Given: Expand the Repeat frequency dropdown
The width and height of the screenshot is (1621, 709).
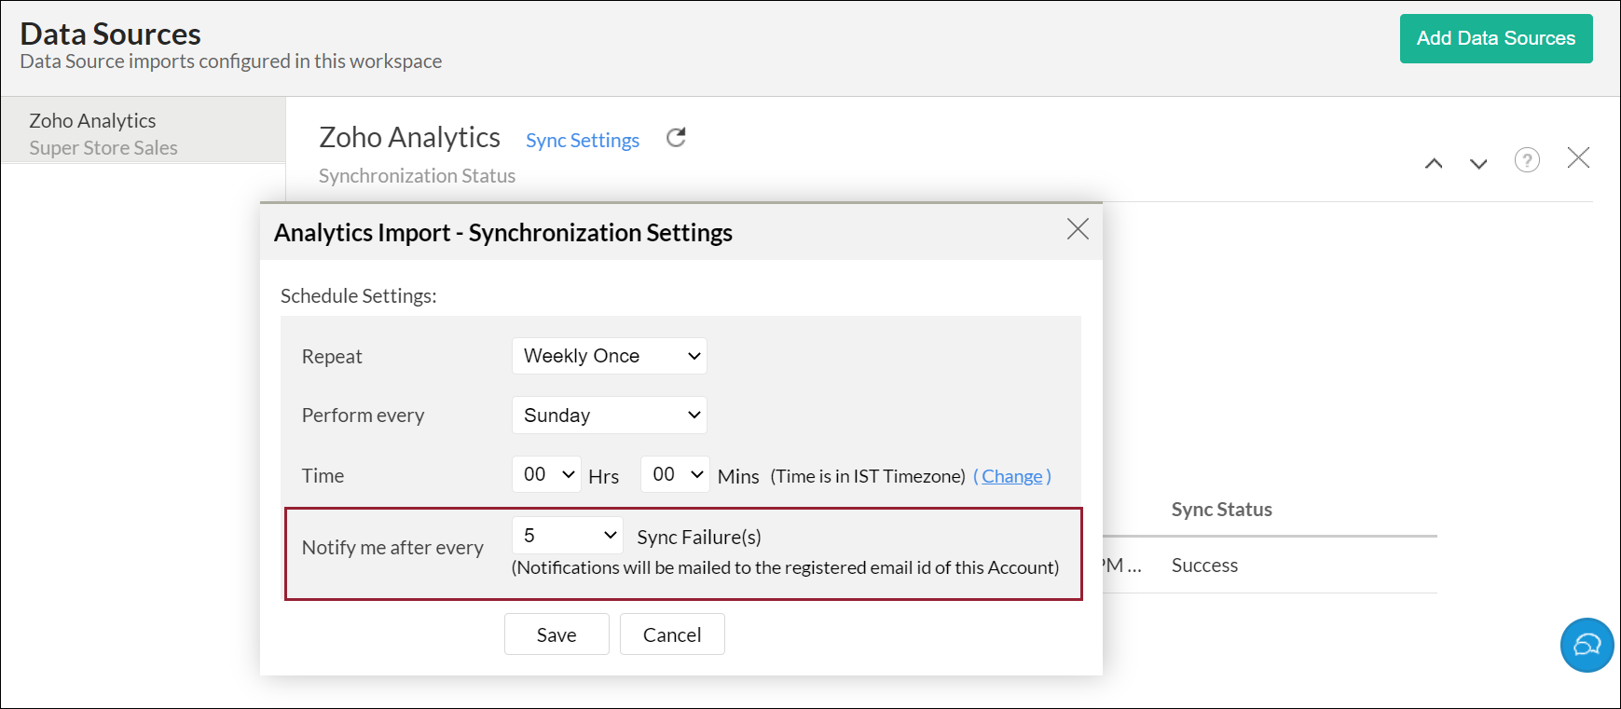Looking at the screenshot, I should coord(610,356).
